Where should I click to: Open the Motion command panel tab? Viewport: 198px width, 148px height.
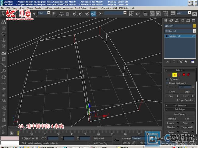click(182, 20)
